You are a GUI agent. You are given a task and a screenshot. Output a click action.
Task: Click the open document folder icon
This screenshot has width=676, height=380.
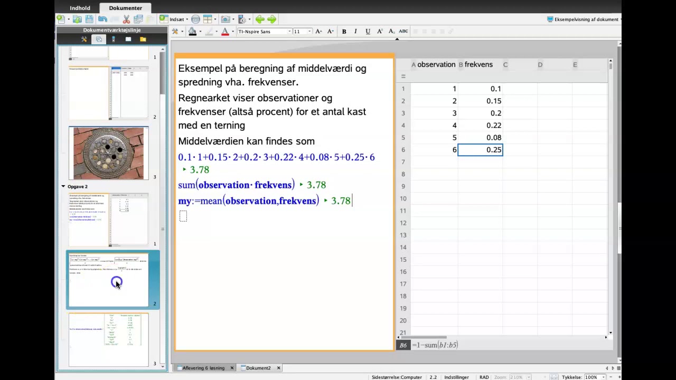77,19
